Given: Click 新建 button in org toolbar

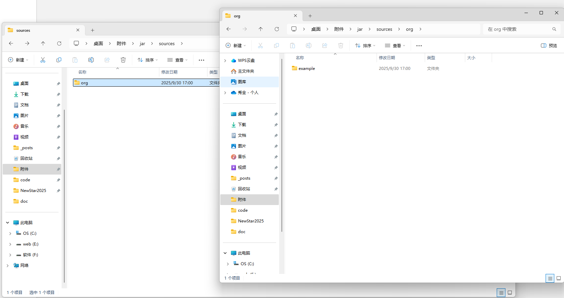Looking at the screenshot, I should pos(236,45).
